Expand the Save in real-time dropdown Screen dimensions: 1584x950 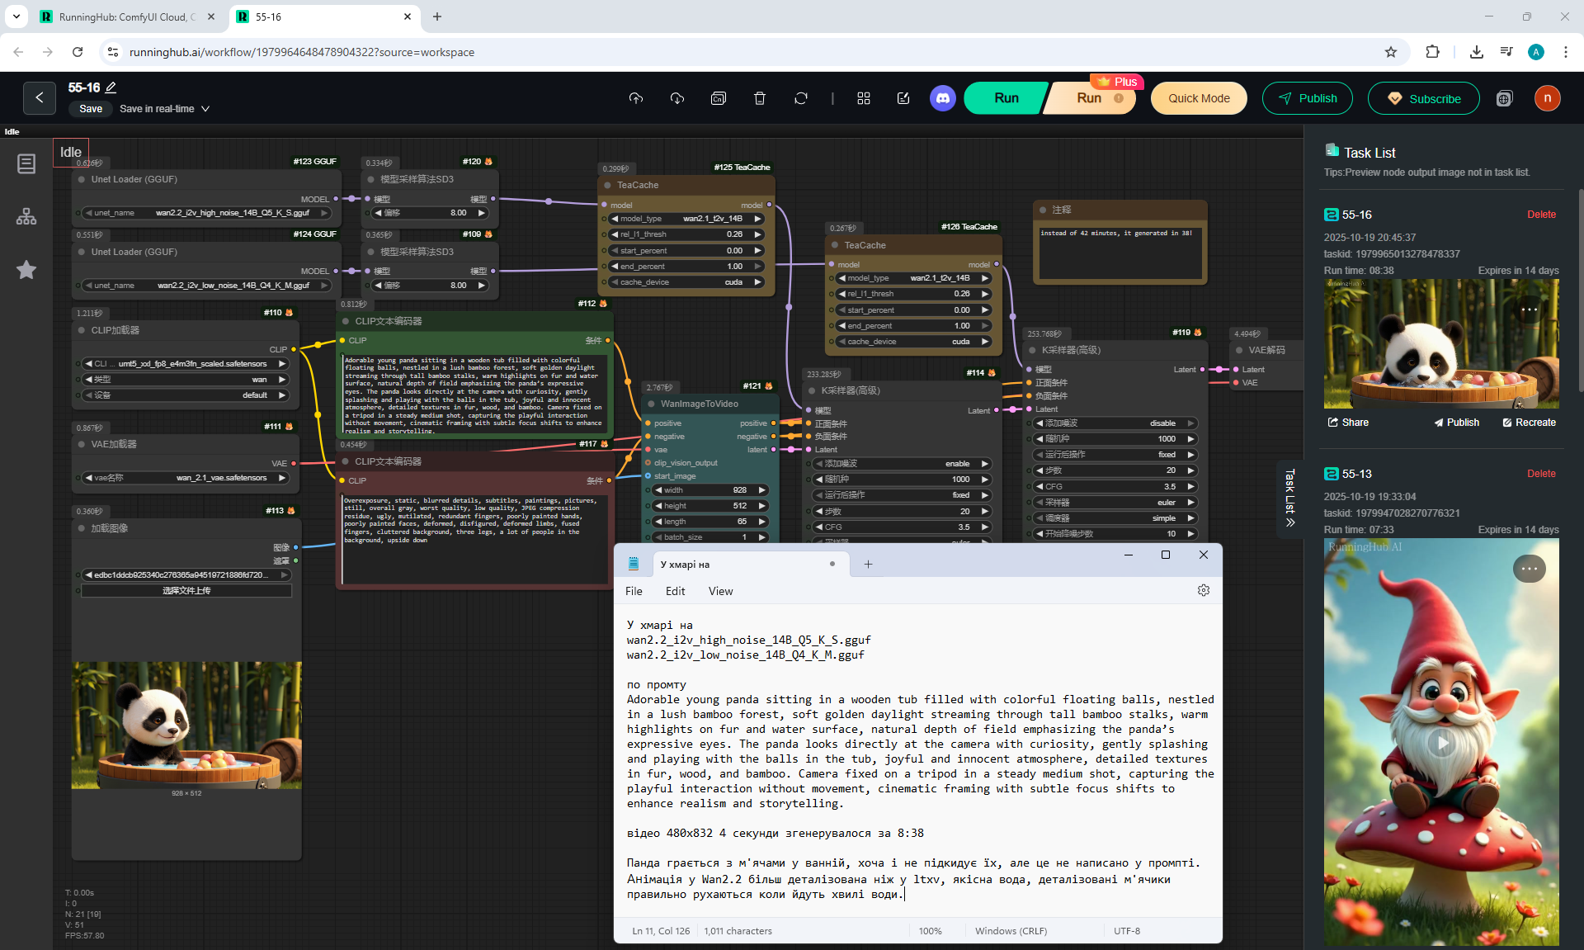pos(205,109)
